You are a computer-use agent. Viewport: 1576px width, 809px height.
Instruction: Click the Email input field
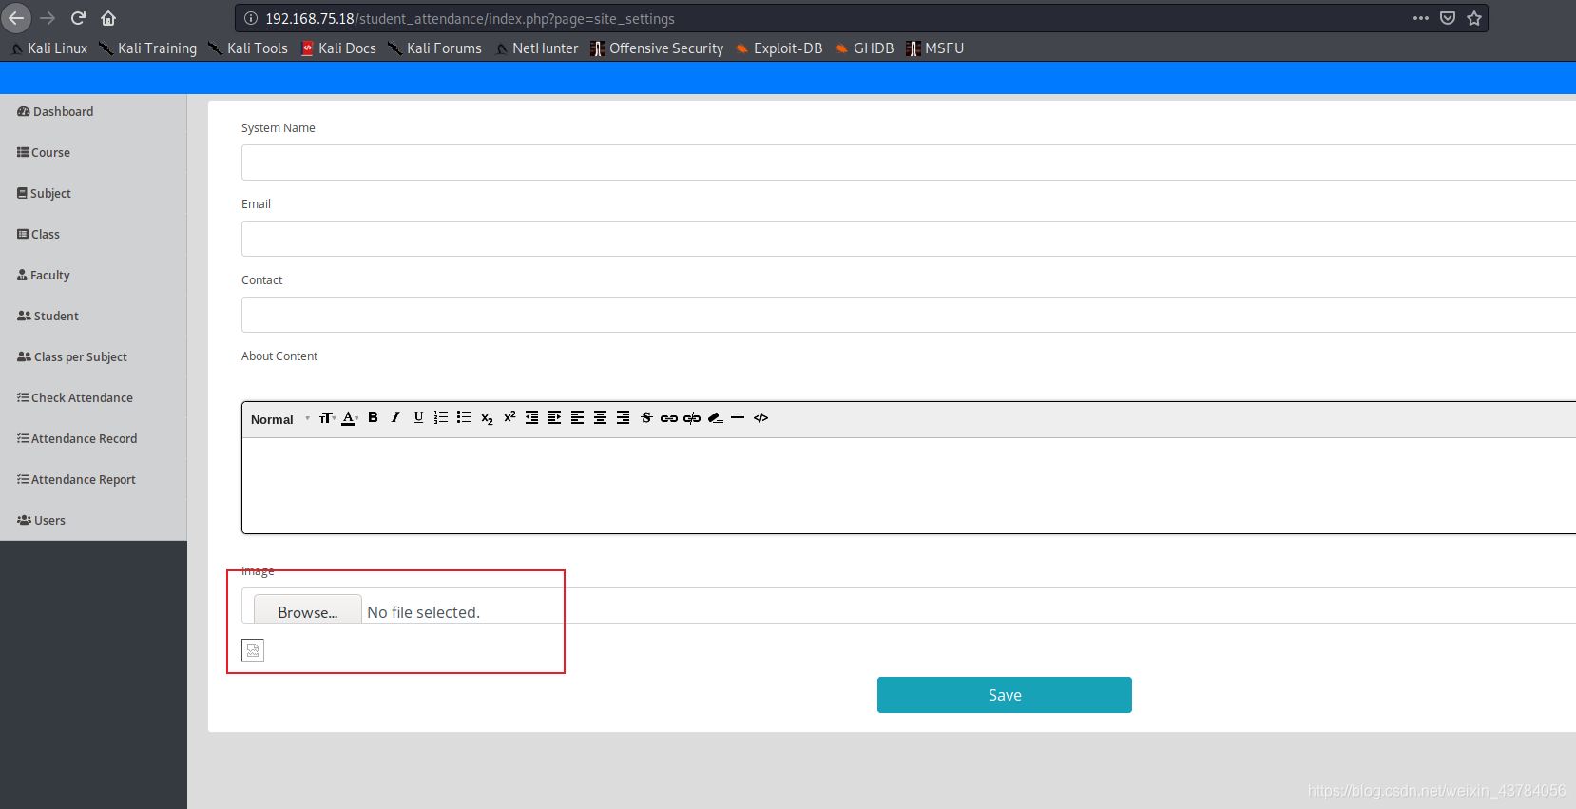coord(909,239)
